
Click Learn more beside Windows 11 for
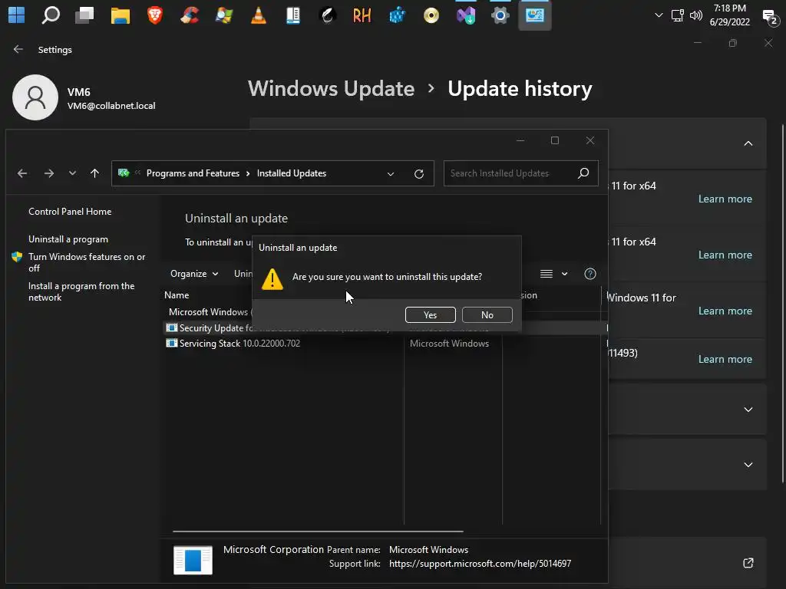coord(725,311)
